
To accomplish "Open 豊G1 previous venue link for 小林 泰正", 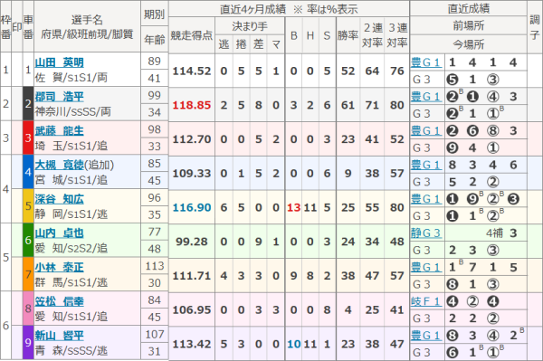I will tap(426, 267).
